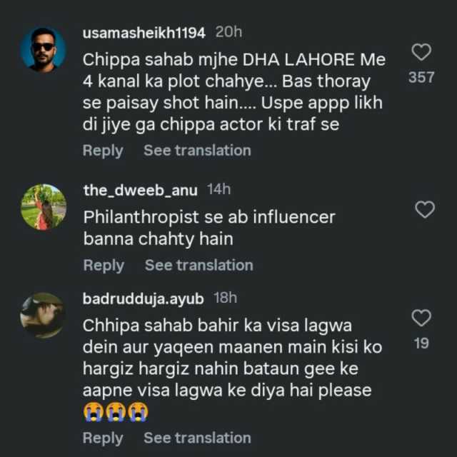Screen dimensions: 457x457
Task: Open usamasheikh1194's profile picture
Action: tap(44, 49)
